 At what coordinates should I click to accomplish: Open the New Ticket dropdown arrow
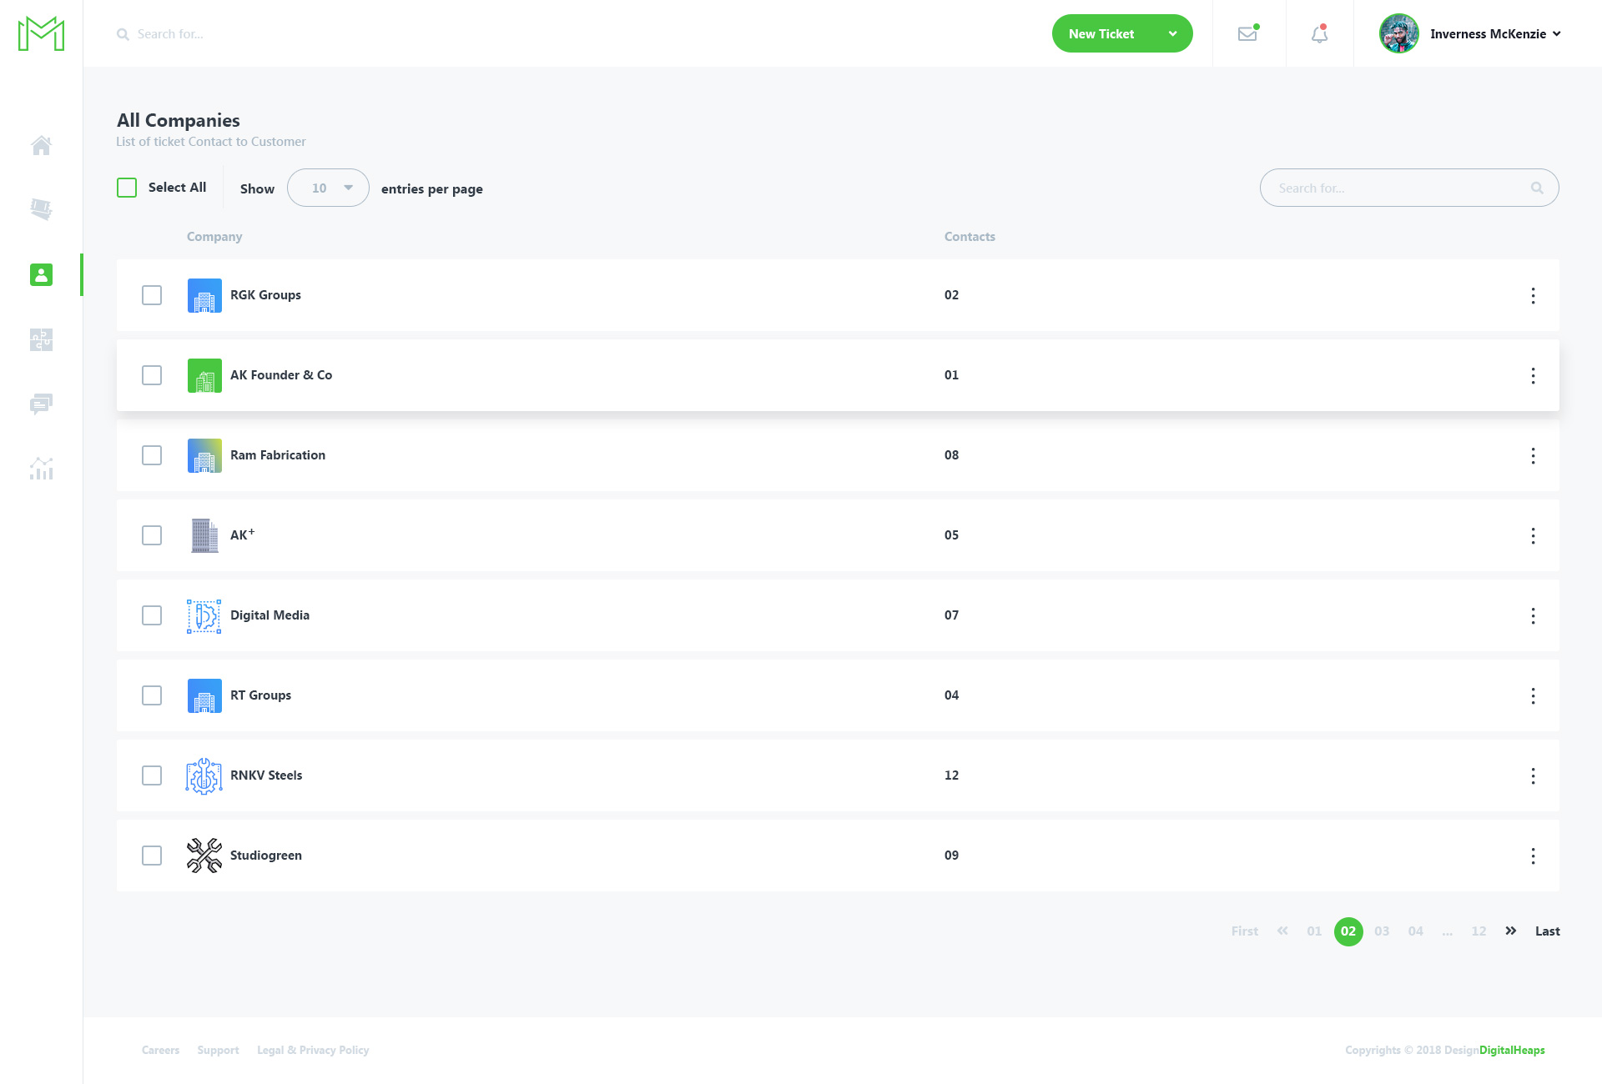click(x=1172, y=33)
